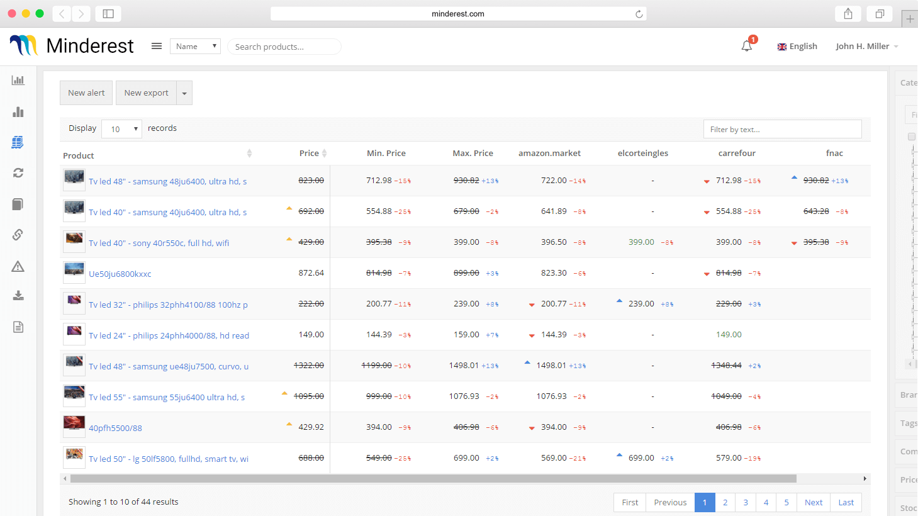Click the Sony 40r550c product thumbnail
This screenshot has height=516, width=918.
74,242
